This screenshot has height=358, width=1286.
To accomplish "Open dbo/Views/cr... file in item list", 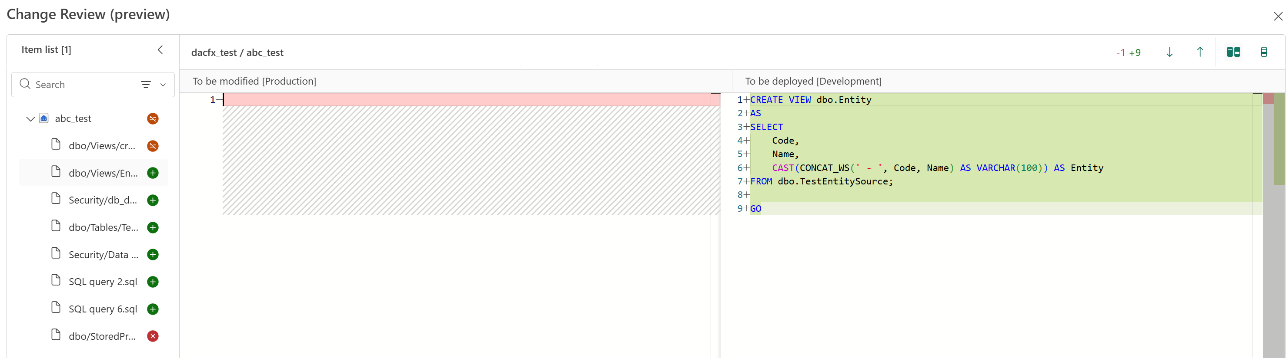I will [x=102, y=146].
